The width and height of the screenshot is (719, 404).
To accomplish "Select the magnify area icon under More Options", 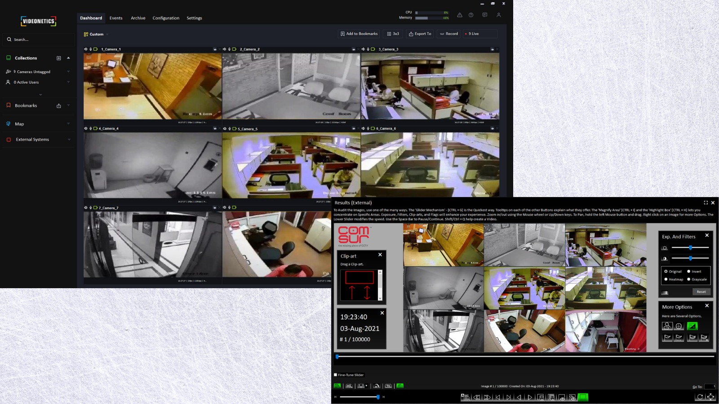I will pos(667,326).
